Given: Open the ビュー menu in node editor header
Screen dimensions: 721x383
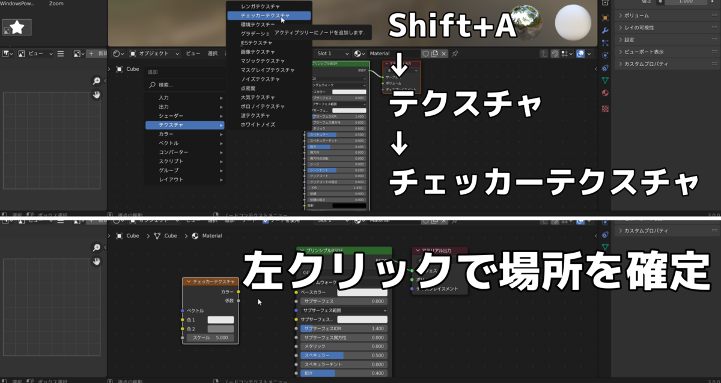Looking at the screenshot, I should [x=193, y=53].
